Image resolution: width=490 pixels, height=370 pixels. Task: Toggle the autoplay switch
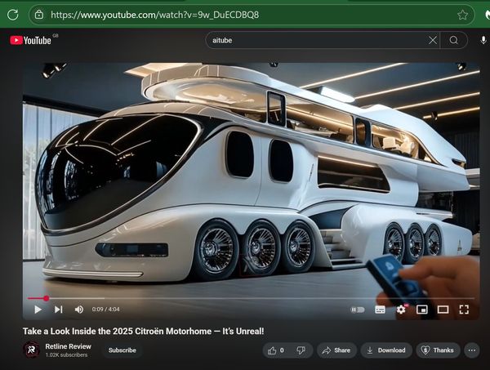coord(357,310)
